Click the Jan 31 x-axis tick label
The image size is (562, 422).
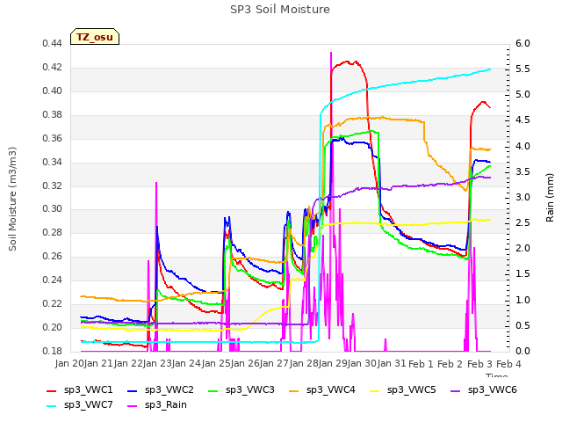[x=393, y=364]
